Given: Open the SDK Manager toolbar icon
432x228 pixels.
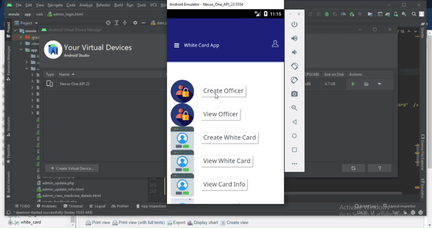Looking at the screenshot, I should coord(403,13).
